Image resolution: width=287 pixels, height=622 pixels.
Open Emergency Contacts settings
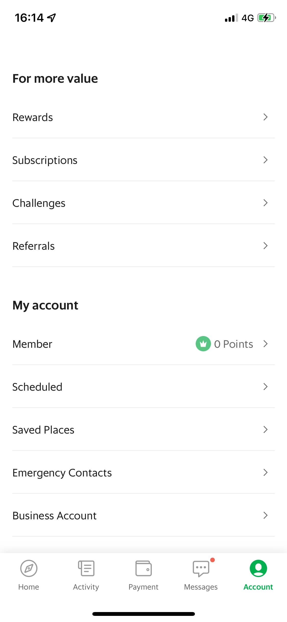click(x=62, y=473)
